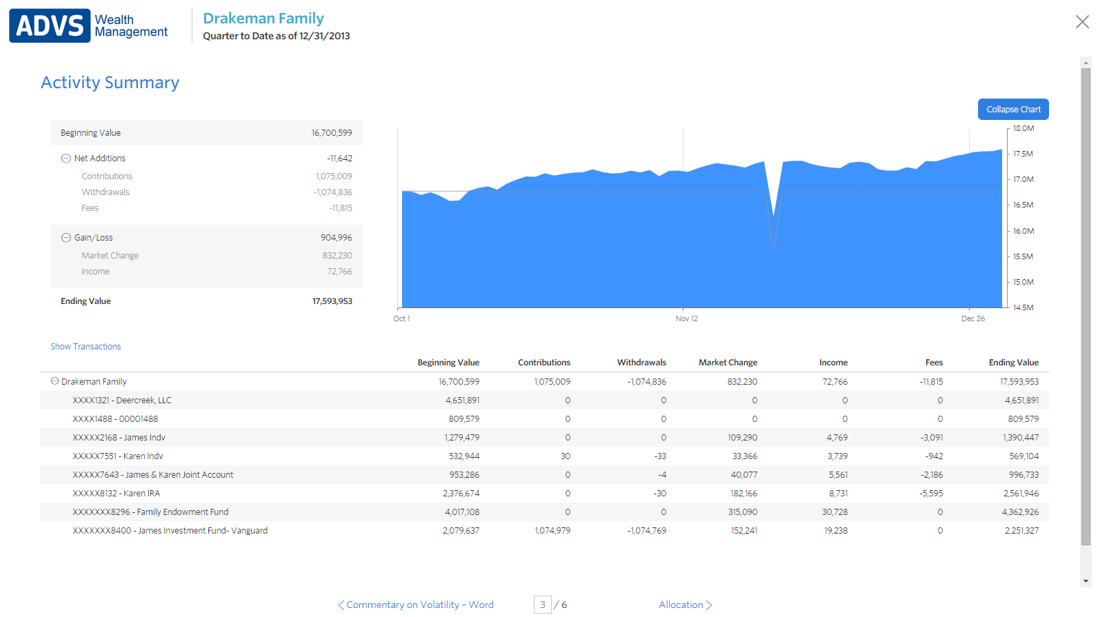Select the James & Karen Joint Account row
The image size is (1098, 617).
(x=544, y=475)
